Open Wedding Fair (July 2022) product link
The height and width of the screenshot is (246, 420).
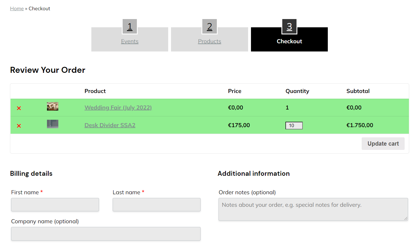(118, 108)
